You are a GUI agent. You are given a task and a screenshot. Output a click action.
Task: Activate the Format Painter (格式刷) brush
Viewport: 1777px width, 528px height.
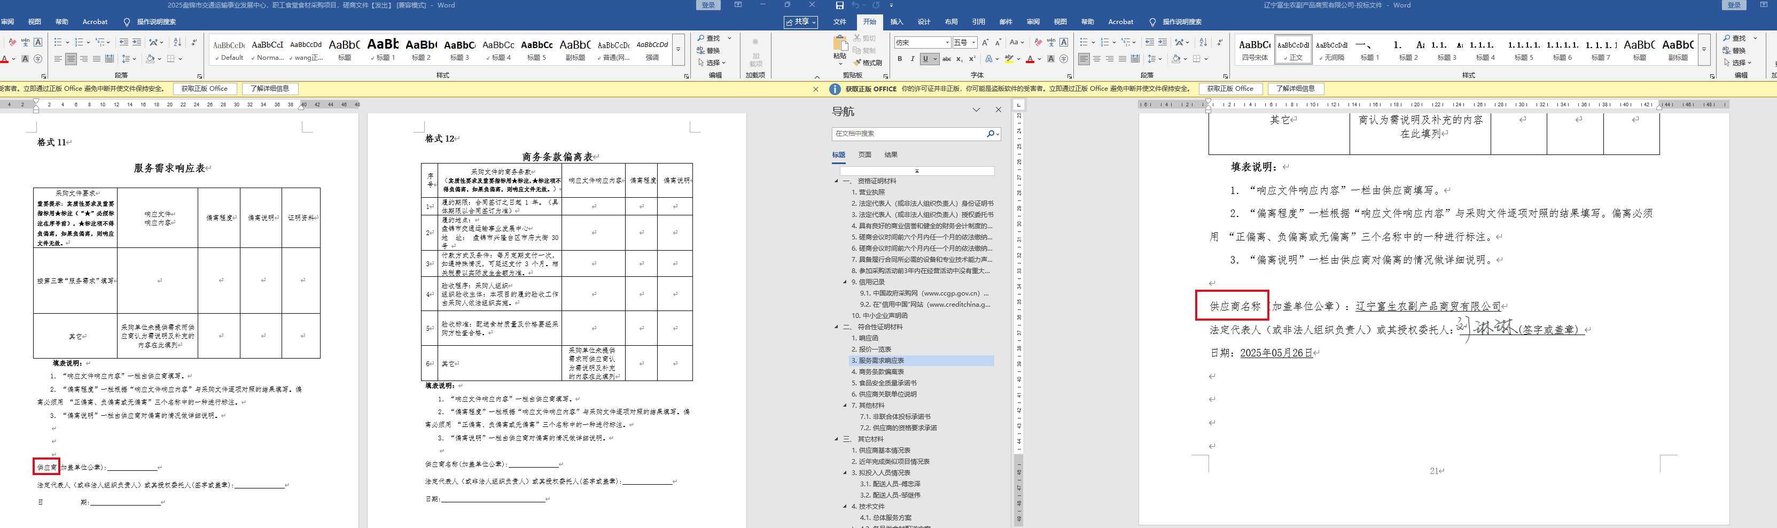[868, 63]
